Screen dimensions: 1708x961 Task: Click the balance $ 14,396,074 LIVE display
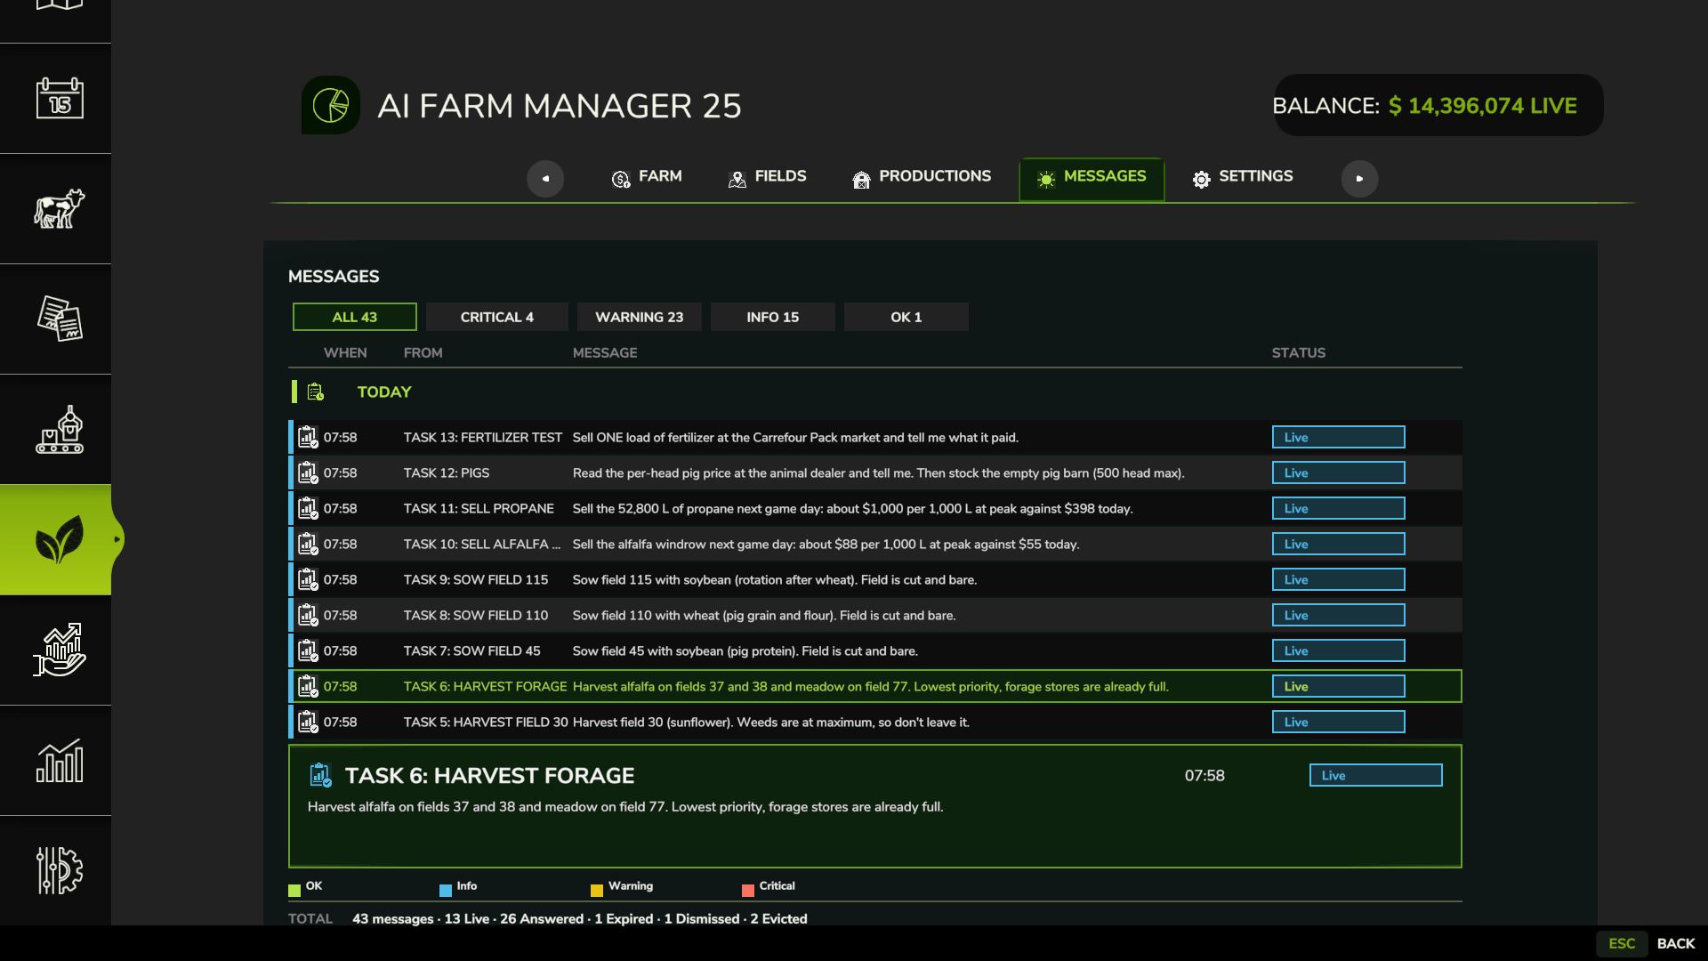click(1438, 105)
